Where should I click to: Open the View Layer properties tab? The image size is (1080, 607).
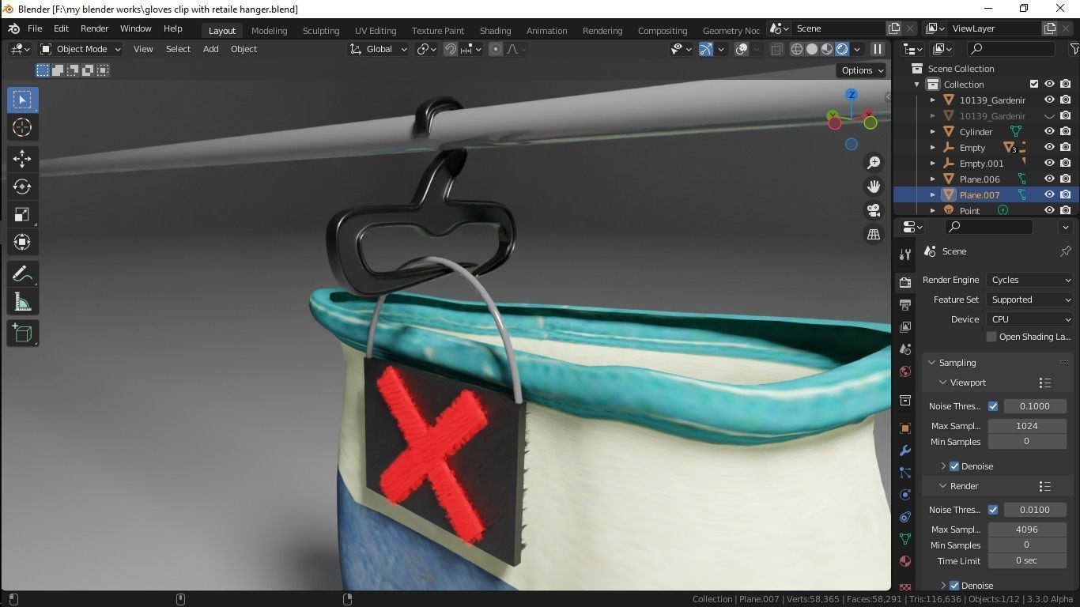point(905,326)
